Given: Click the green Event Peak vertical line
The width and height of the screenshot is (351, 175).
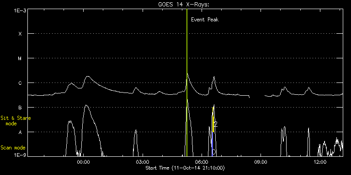Looking at the screenshot, I should click(187, 82).
